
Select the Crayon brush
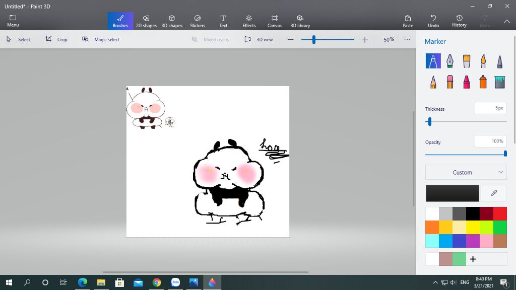[x=466, y=82]
